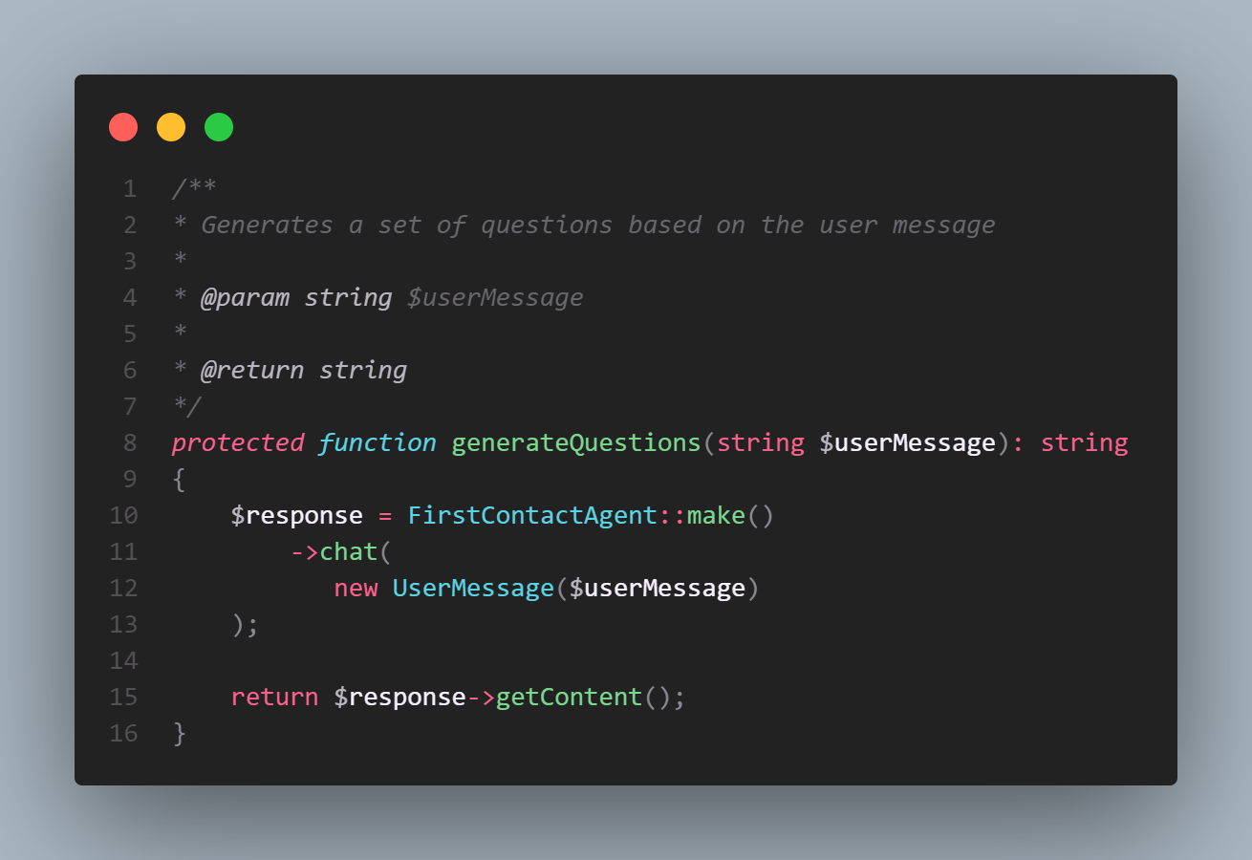Click the @param tag in the docblock
The width and height of the screenshot is (1252, 860).
(245, 297)
